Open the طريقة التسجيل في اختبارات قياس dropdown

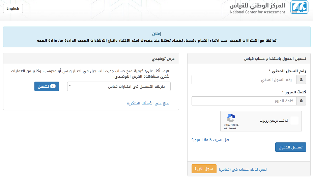click(x=119, y=86)
